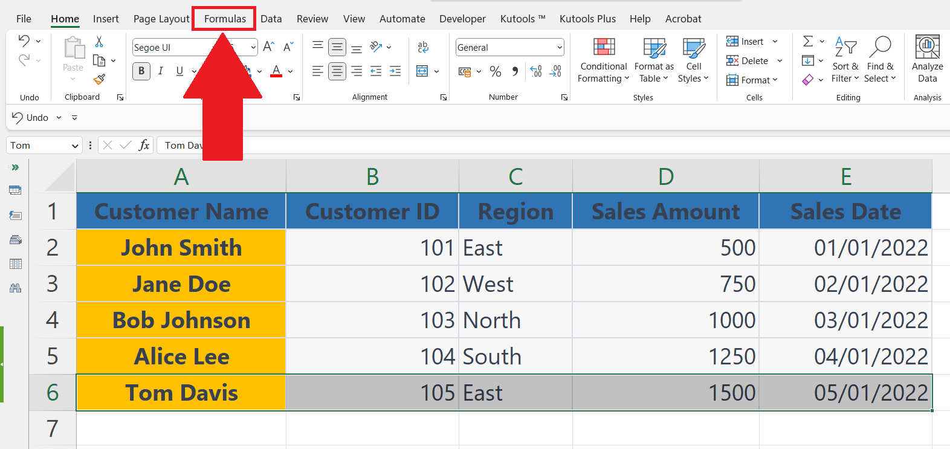950x449 pixels.
Task: Toggle Italic formatting
Action: 161,71
